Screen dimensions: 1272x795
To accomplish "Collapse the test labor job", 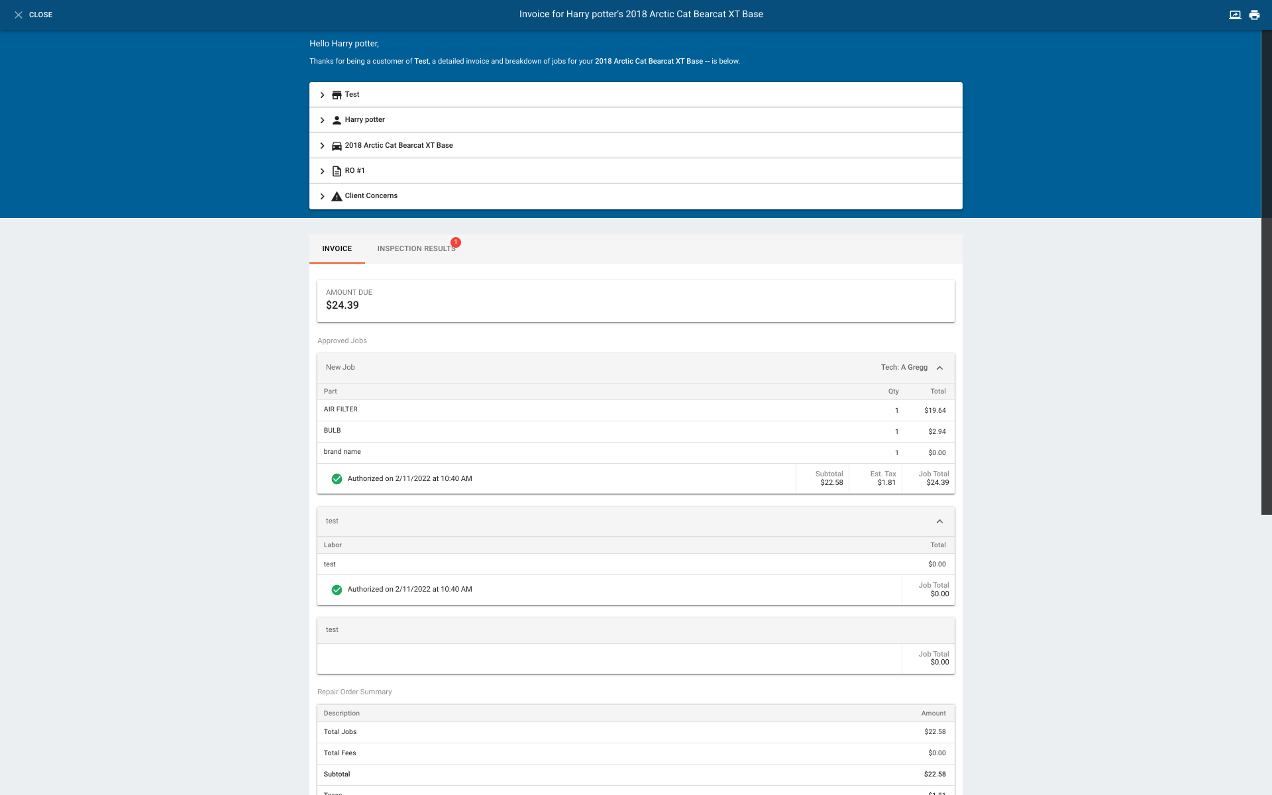I will point(939,521).
